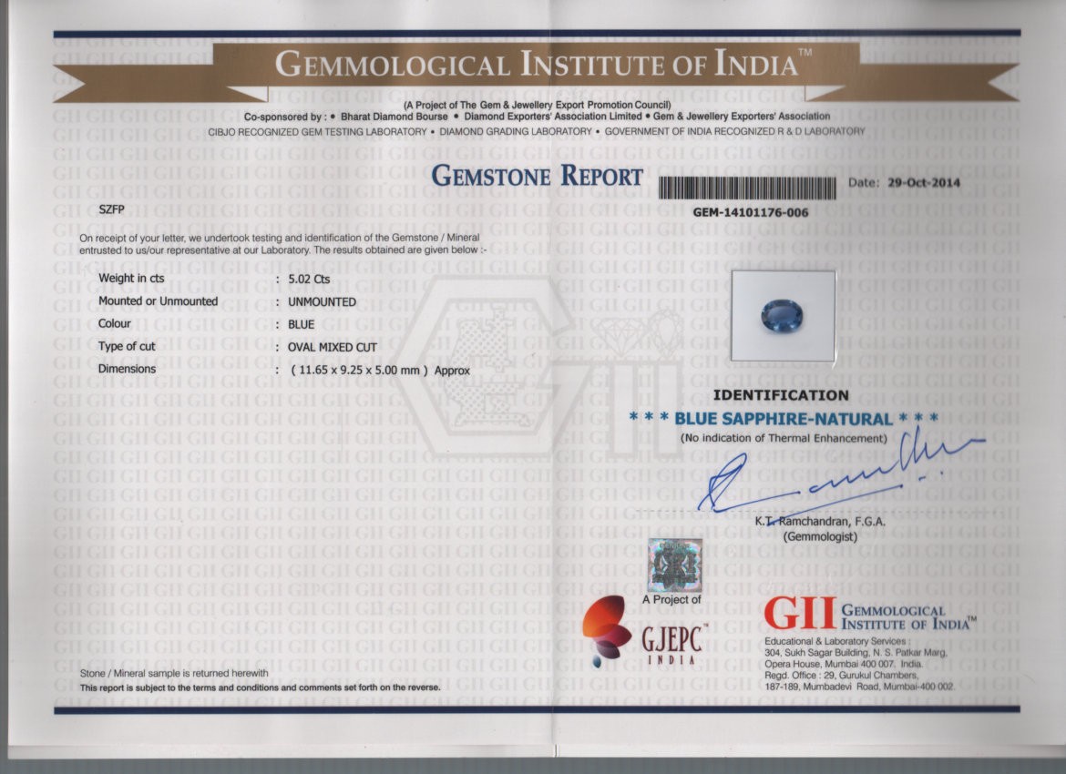Select BLUE SAPPHIRE-NATURAL result text
Screen dimensions: 1066x774
pyautogui.click(x=784, y=419)
